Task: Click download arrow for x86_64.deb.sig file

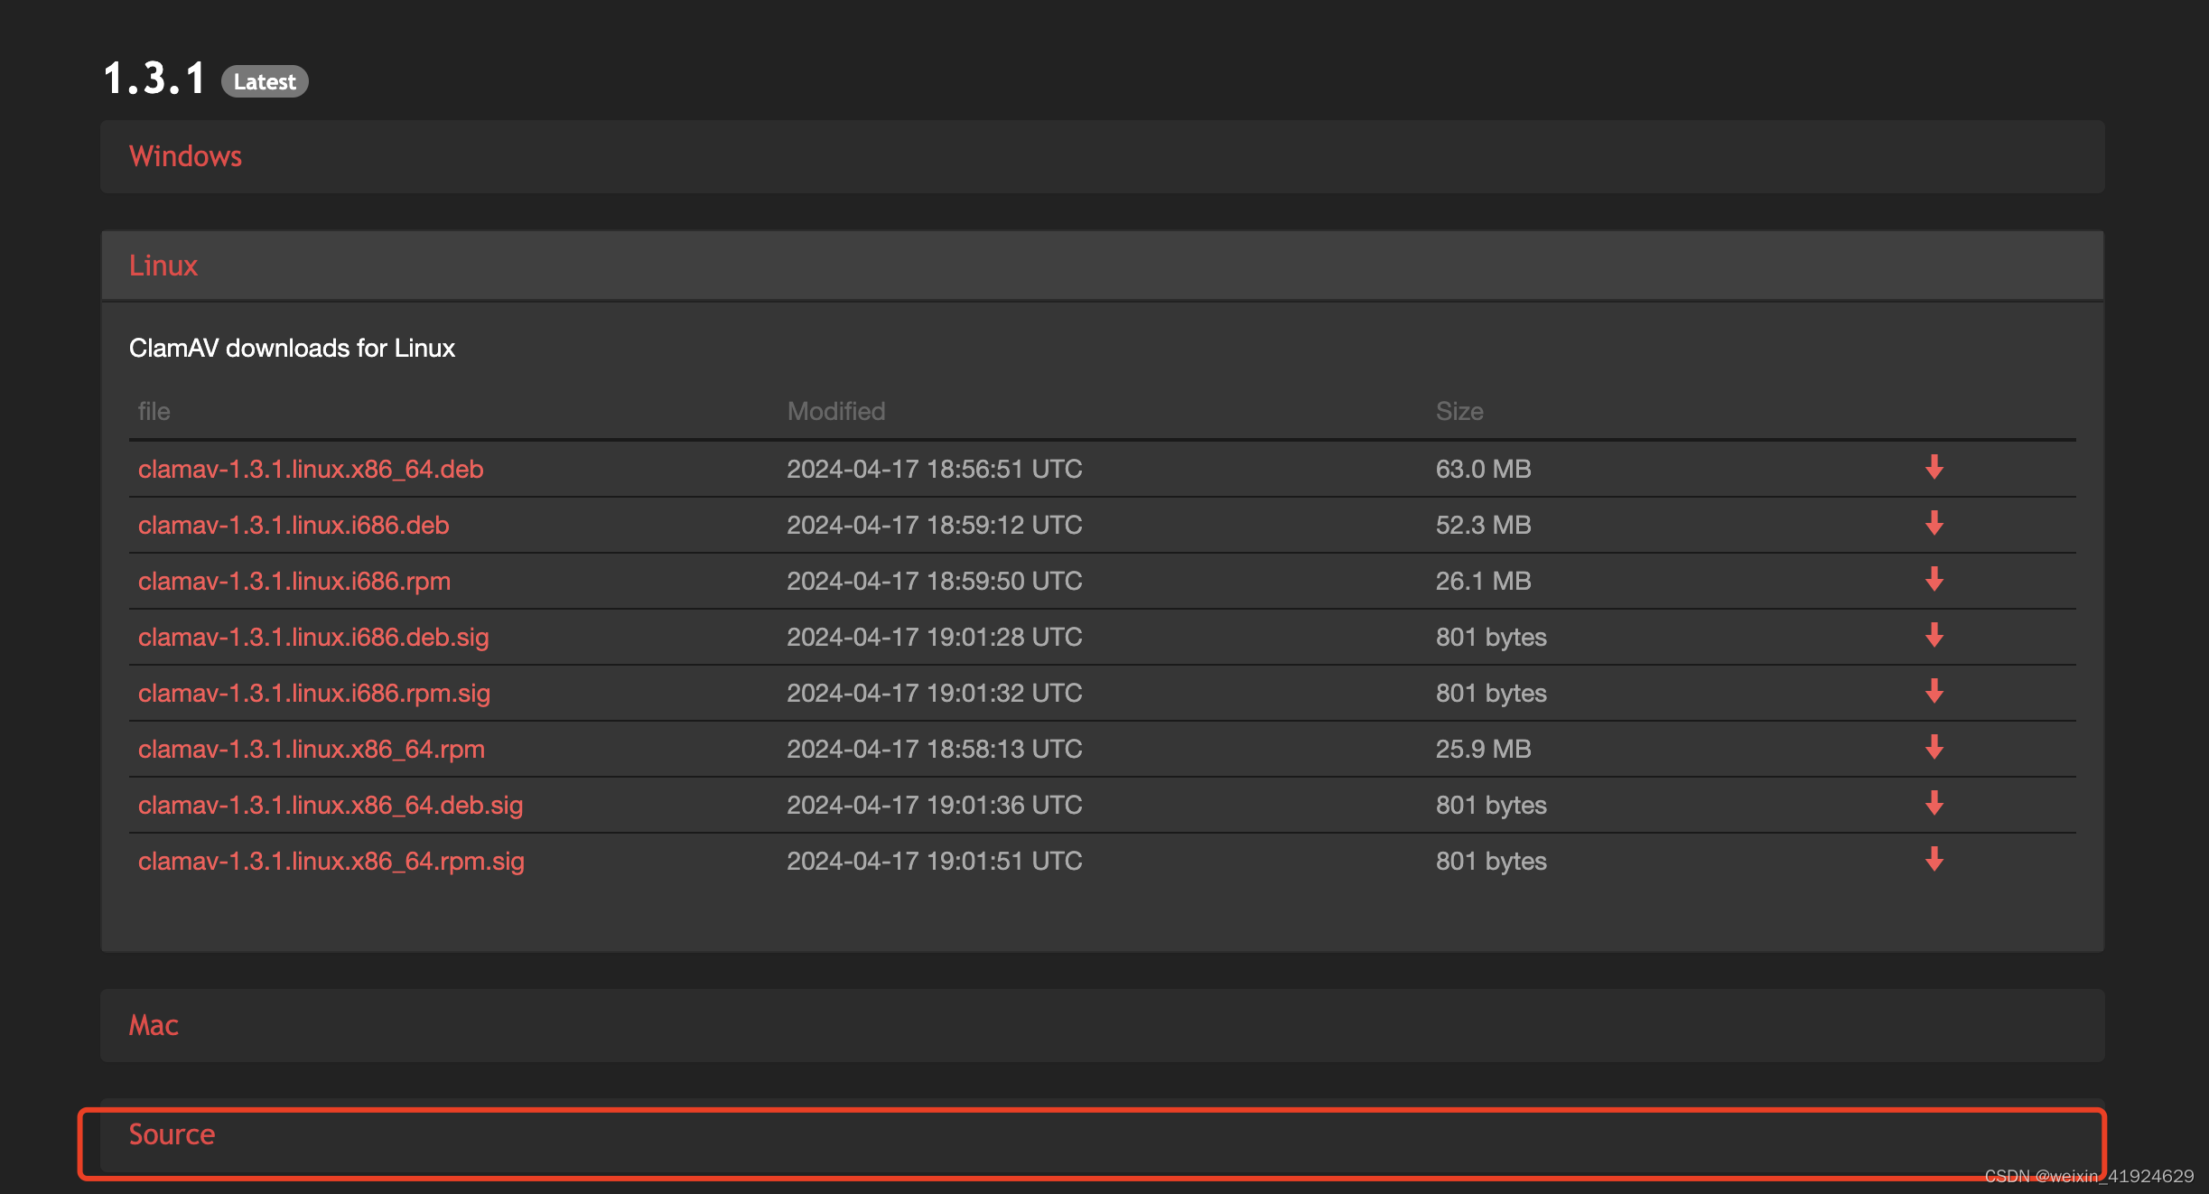Action: [1934, 804]
